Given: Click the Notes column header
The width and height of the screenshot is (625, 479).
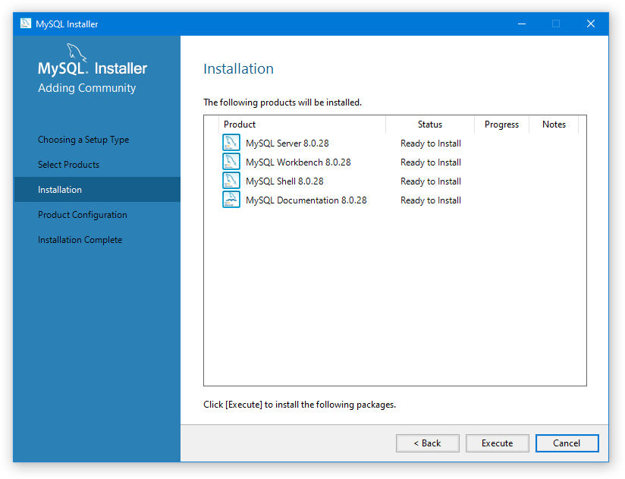Looking at the screenshot, I should pyautogui.click(x=554, y=124).
